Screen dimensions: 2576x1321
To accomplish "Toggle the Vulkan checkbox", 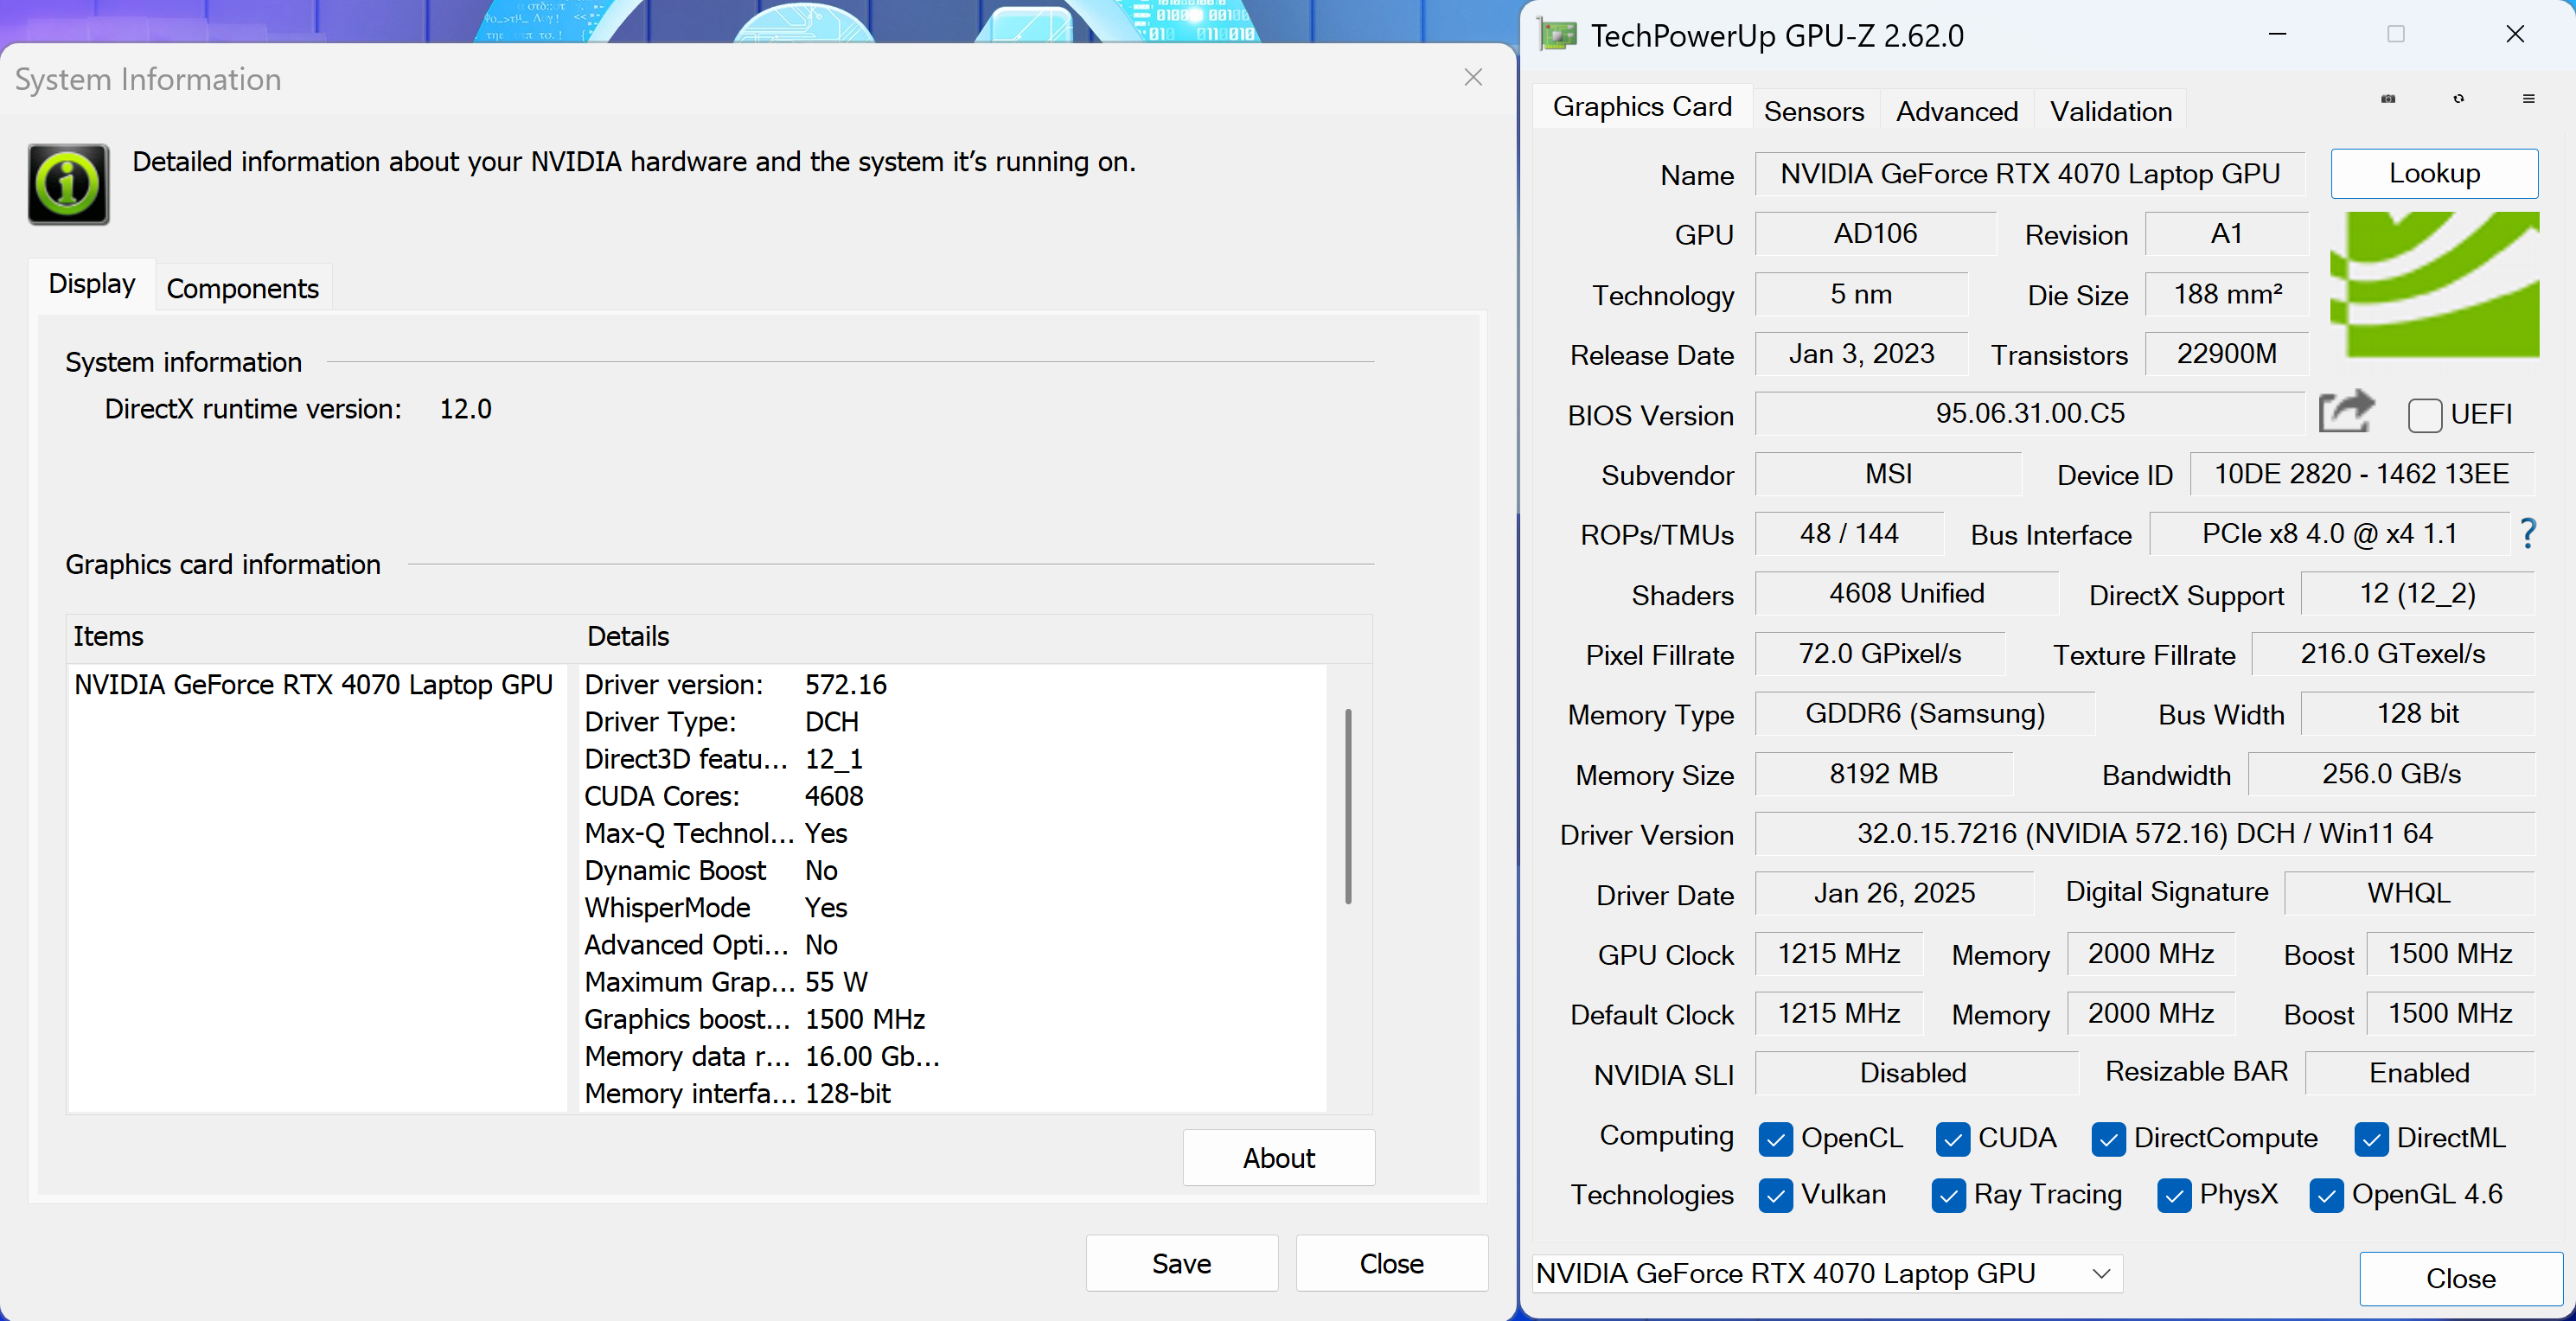I will 1775,1195.
